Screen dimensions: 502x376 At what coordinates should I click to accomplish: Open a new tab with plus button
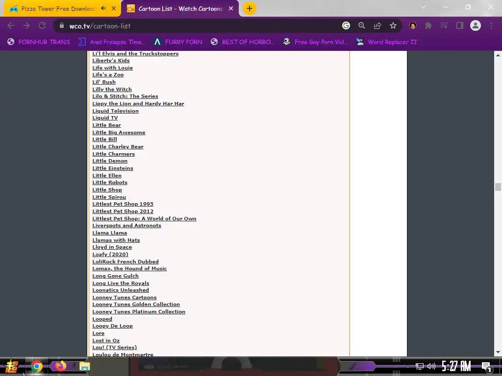[x=250, y=8]
